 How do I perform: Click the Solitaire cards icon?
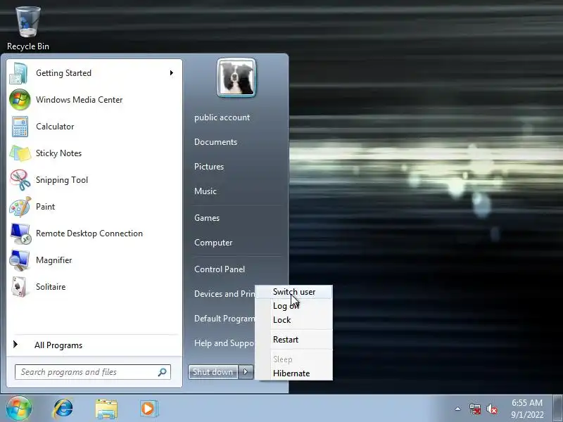click(20, 287)
